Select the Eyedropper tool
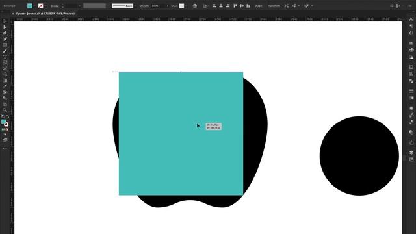 5,86
